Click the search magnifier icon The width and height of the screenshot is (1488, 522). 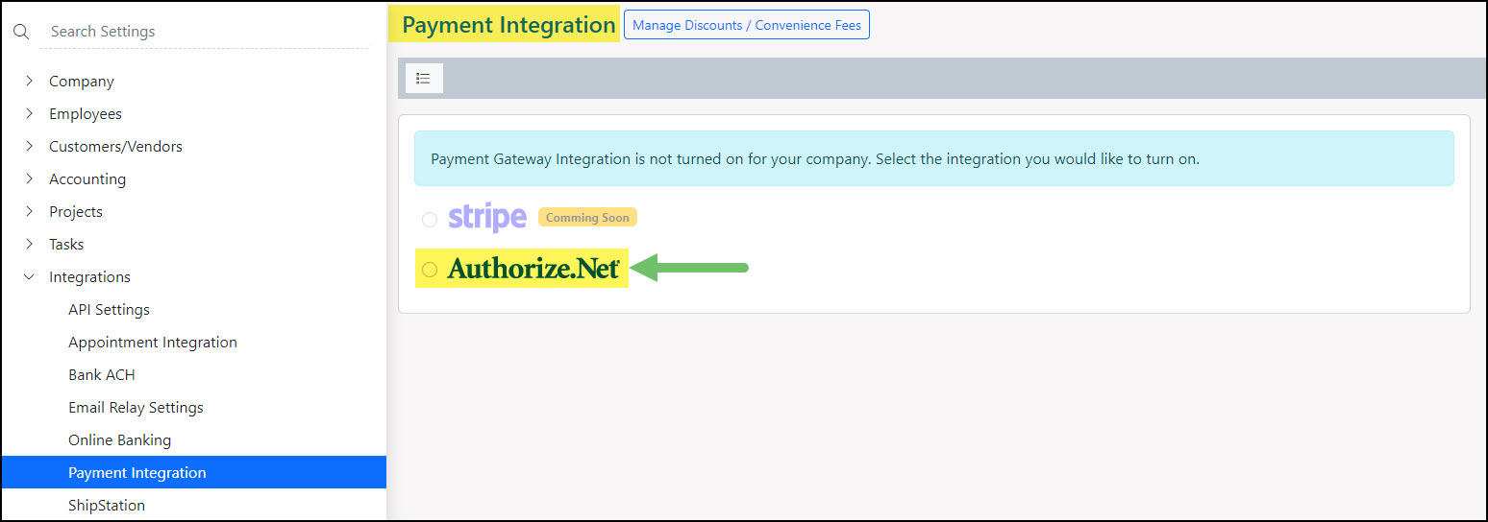click(x=20, y=32)
